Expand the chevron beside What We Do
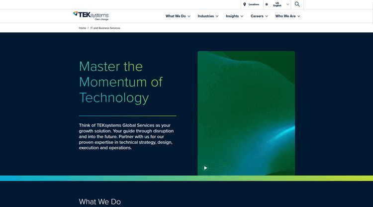 click(x=189, y=16)
